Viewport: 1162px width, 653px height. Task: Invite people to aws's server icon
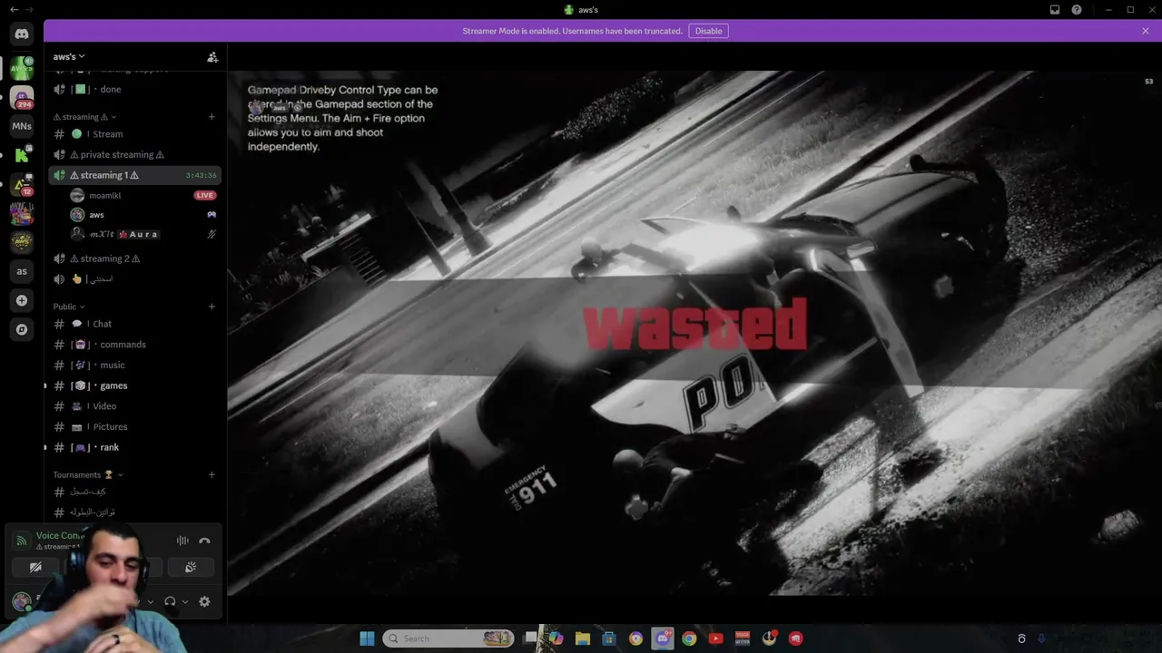click(x=212, y=57)
